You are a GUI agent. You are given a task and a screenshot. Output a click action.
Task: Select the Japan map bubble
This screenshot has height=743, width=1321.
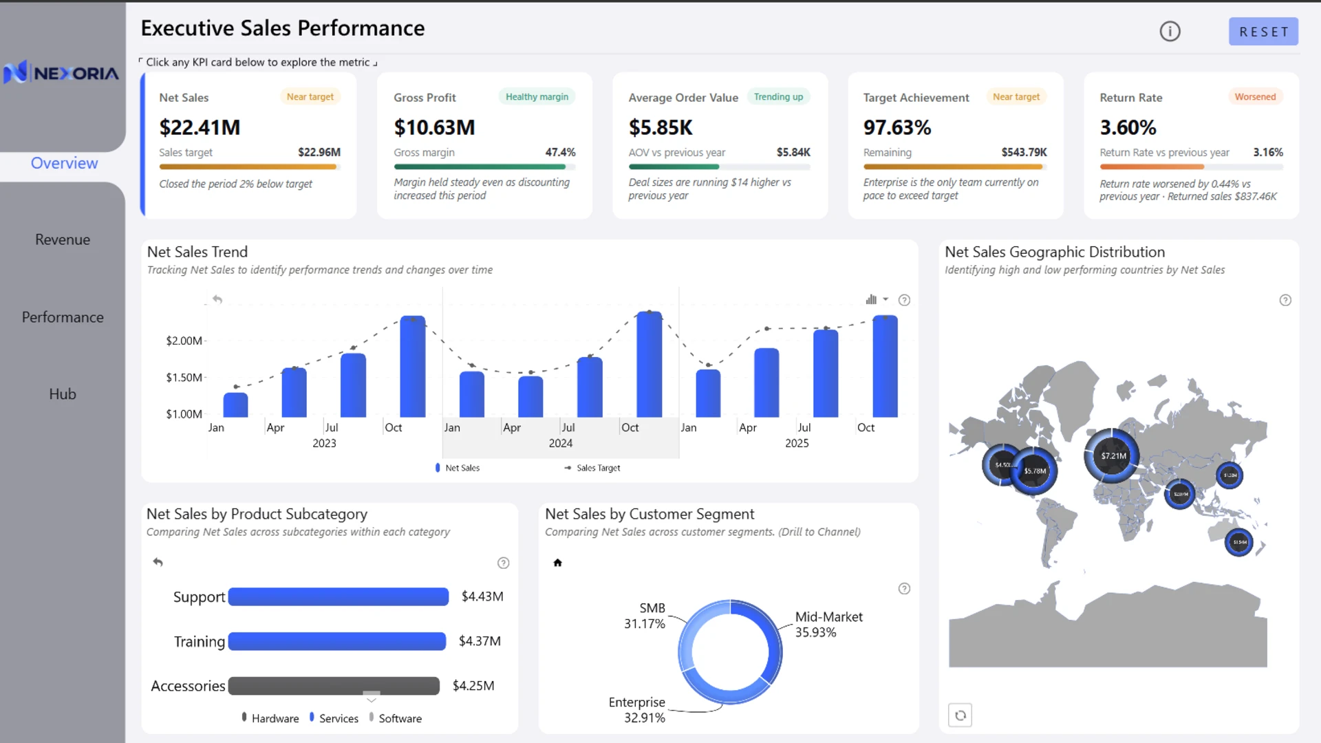pyautogui.click(x=1229, y=475)
